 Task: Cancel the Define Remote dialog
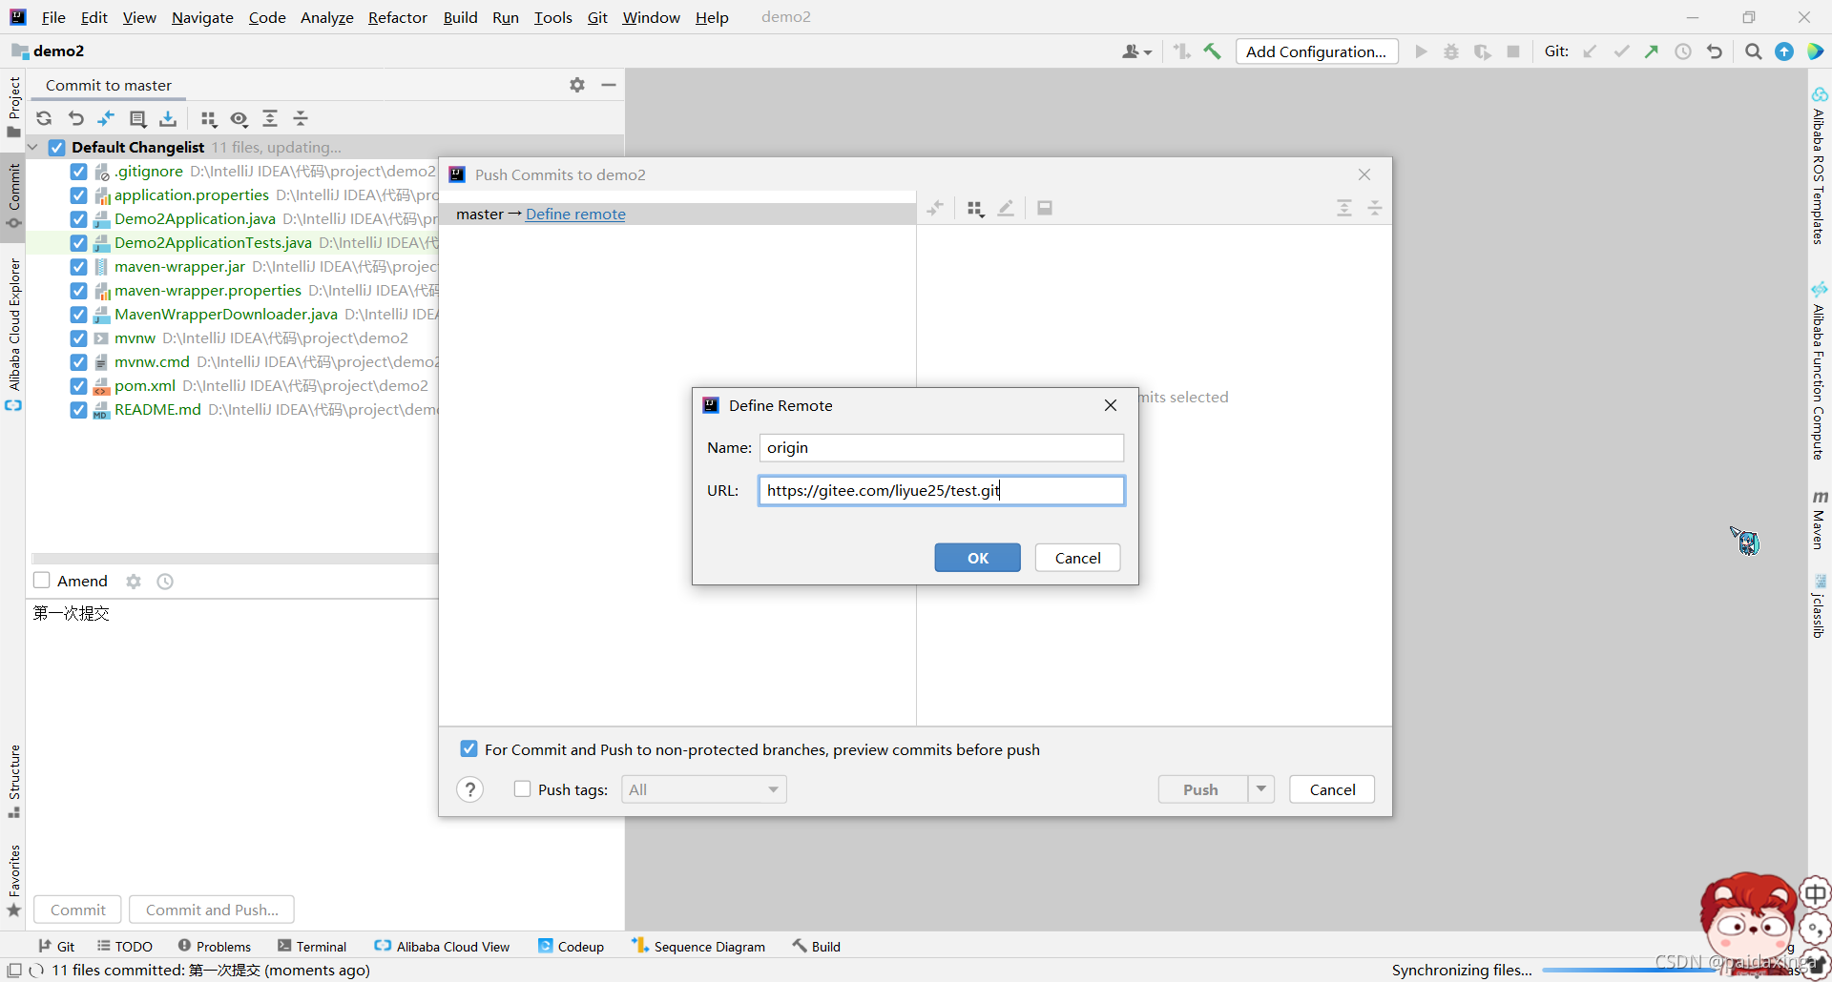point(1077,558)
